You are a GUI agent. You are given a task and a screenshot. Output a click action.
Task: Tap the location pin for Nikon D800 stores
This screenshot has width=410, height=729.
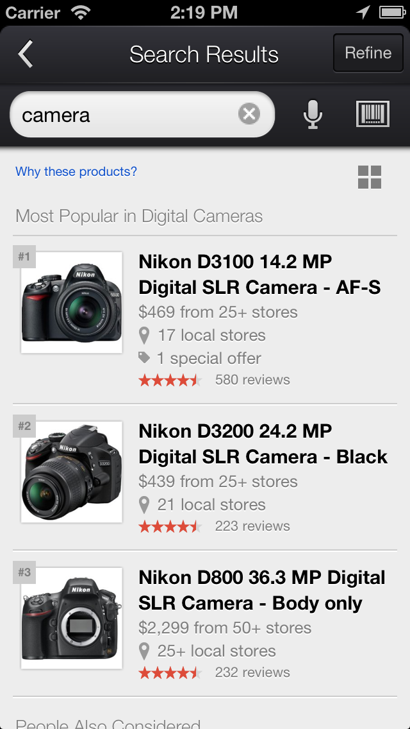144,651
